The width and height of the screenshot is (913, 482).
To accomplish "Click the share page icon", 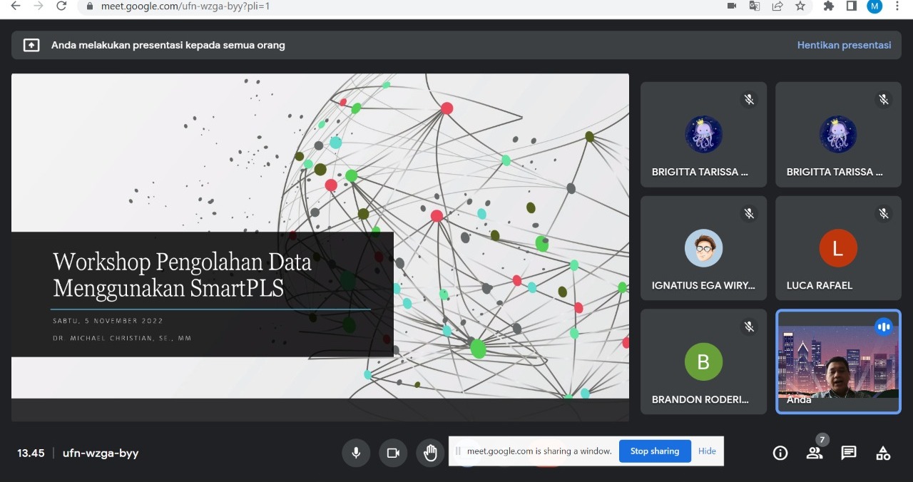I will (x=777, y=6).
